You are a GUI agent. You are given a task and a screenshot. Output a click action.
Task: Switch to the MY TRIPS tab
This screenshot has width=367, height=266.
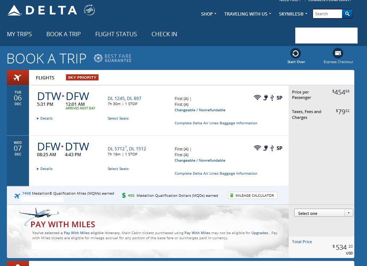(20, 34)
